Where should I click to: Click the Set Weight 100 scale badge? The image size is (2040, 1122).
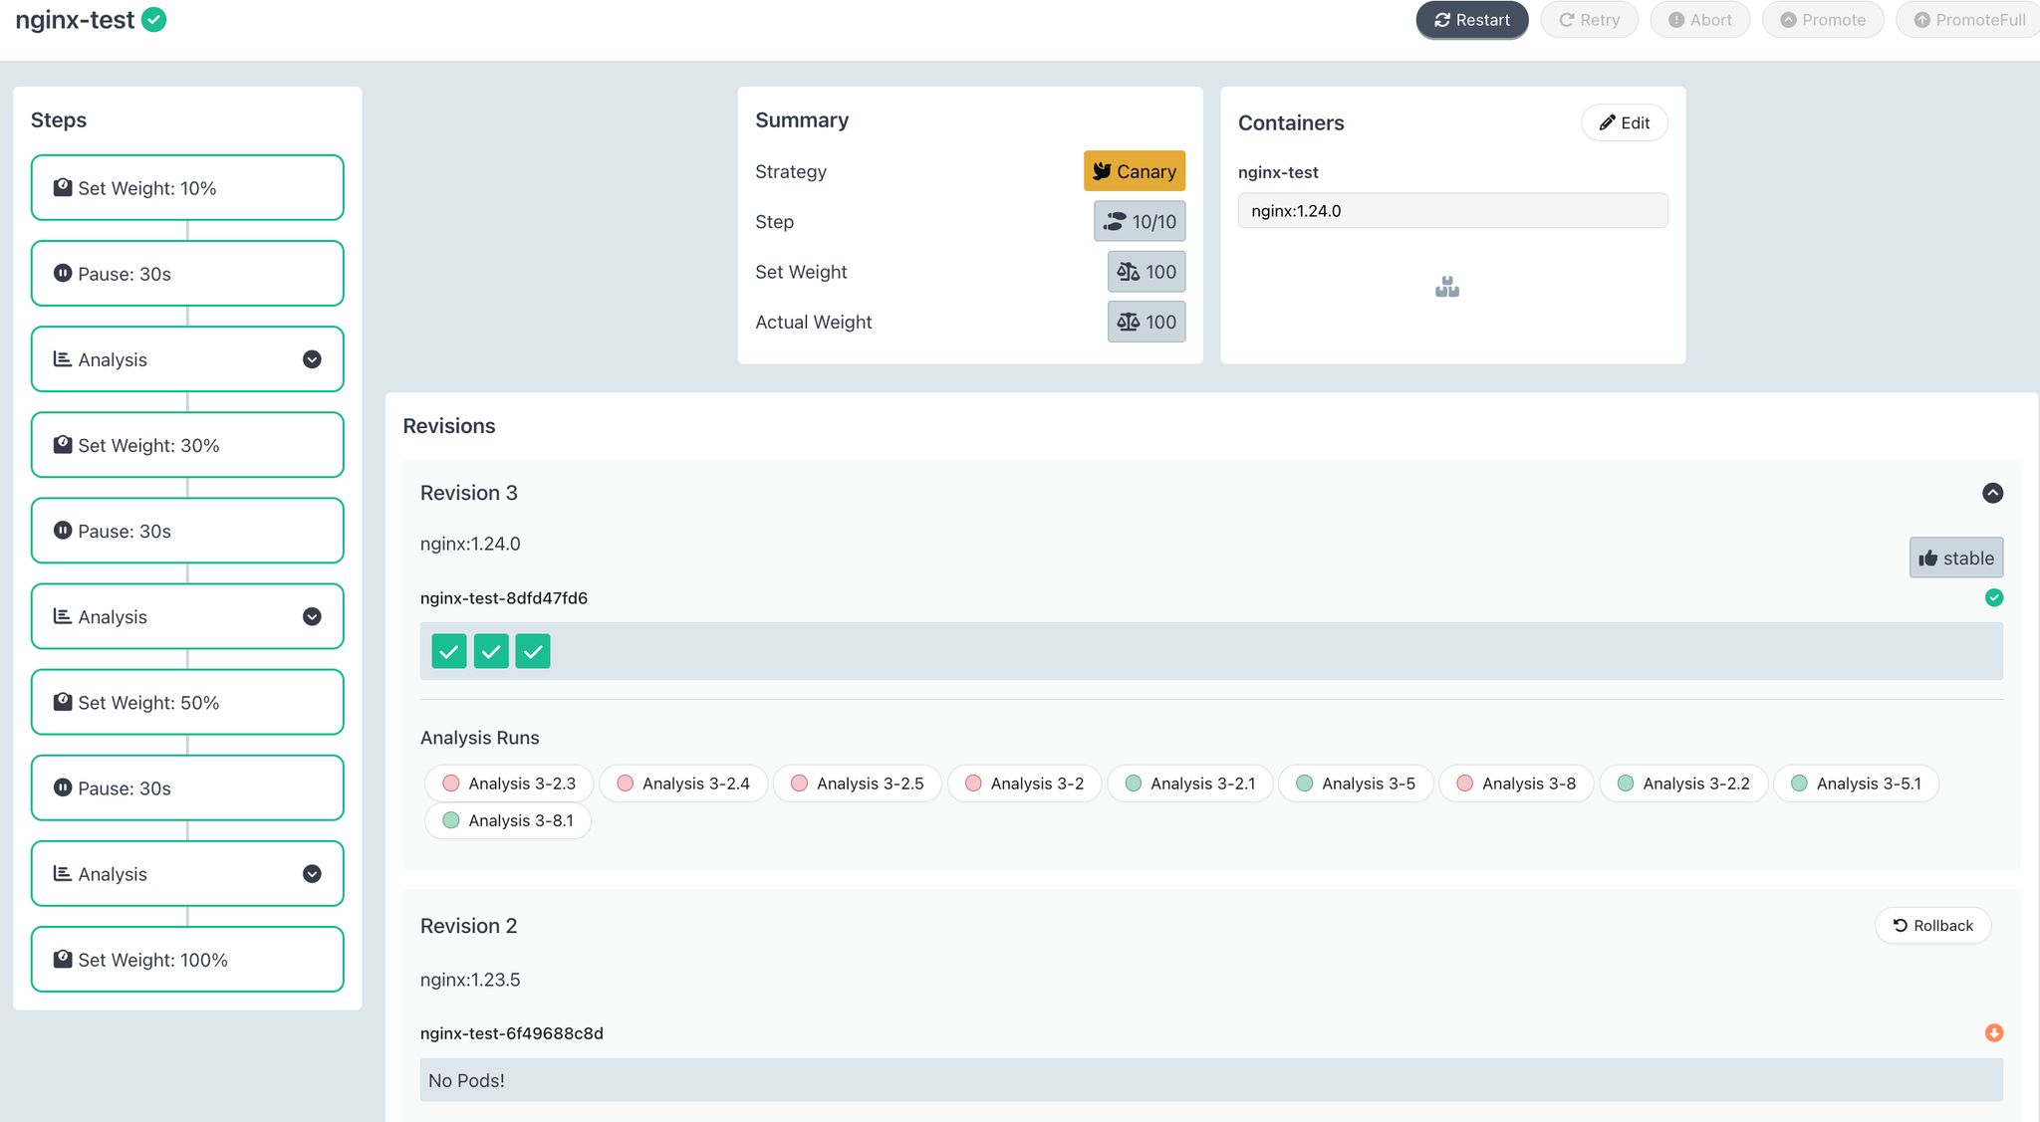[x=1147, y=272]
